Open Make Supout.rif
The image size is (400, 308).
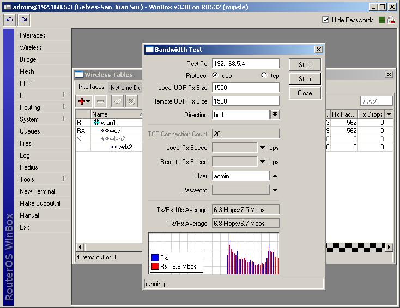point(42,203)
